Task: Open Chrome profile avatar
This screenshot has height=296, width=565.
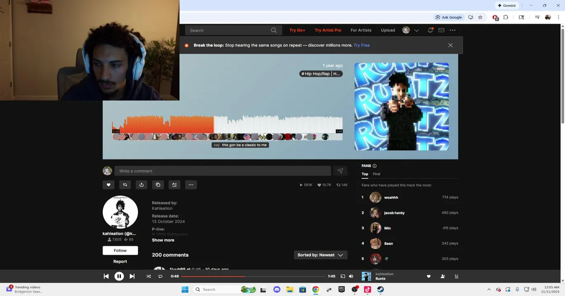Action: pos(548,17)
